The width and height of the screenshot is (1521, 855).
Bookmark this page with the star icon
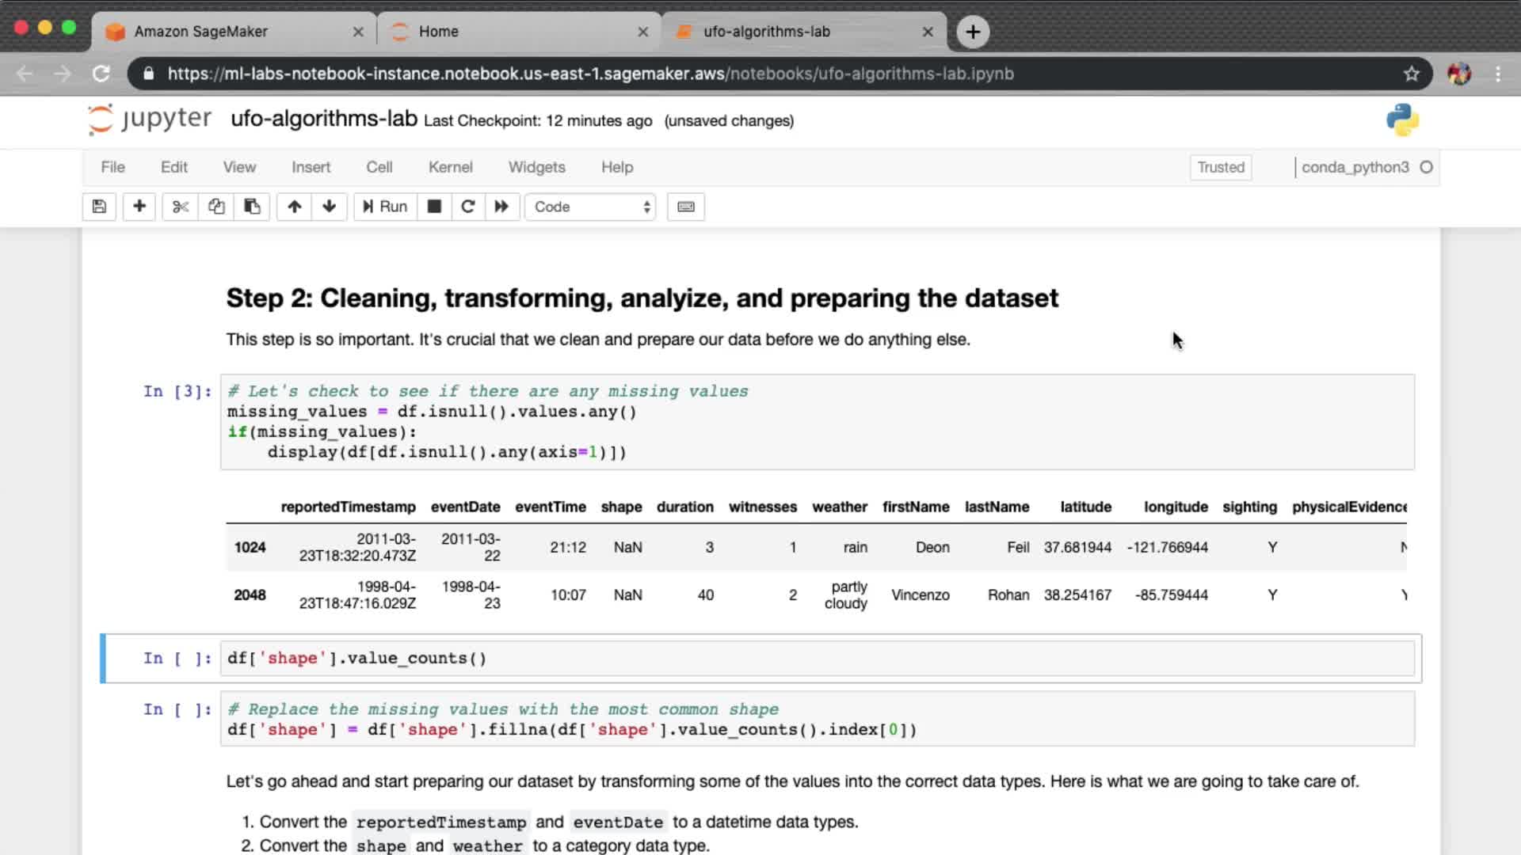coord(1411,74)
